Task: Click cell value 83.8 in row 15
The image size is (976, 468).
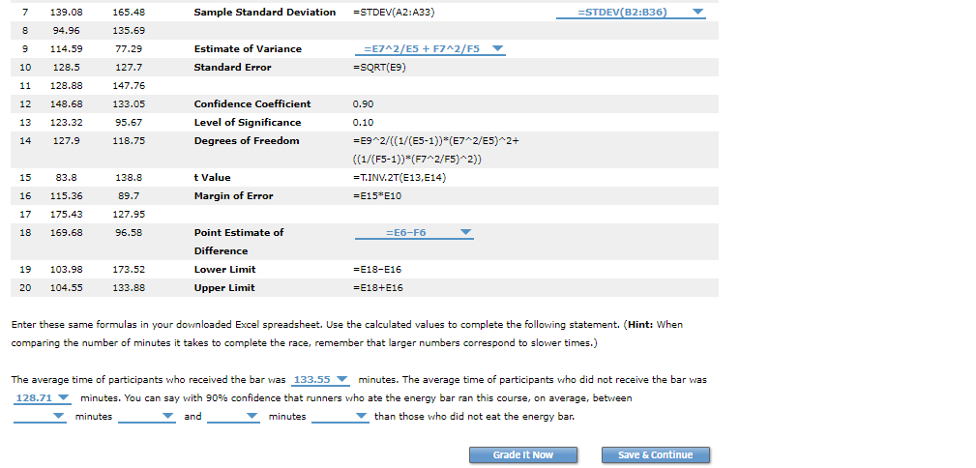Action: 67,177
